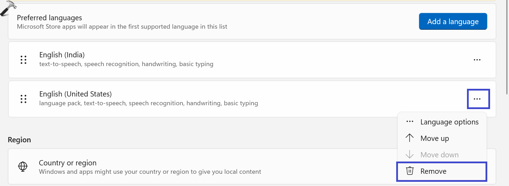Click the ellipsis icon beside Language options
This screenshot has height=186, width=509.
coord(410,122)
